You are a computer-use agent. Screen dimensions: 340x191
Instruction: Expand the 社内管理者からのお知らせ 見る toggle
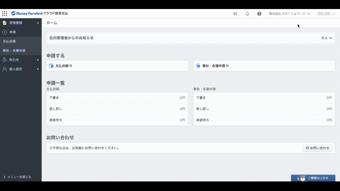(326, 38)
